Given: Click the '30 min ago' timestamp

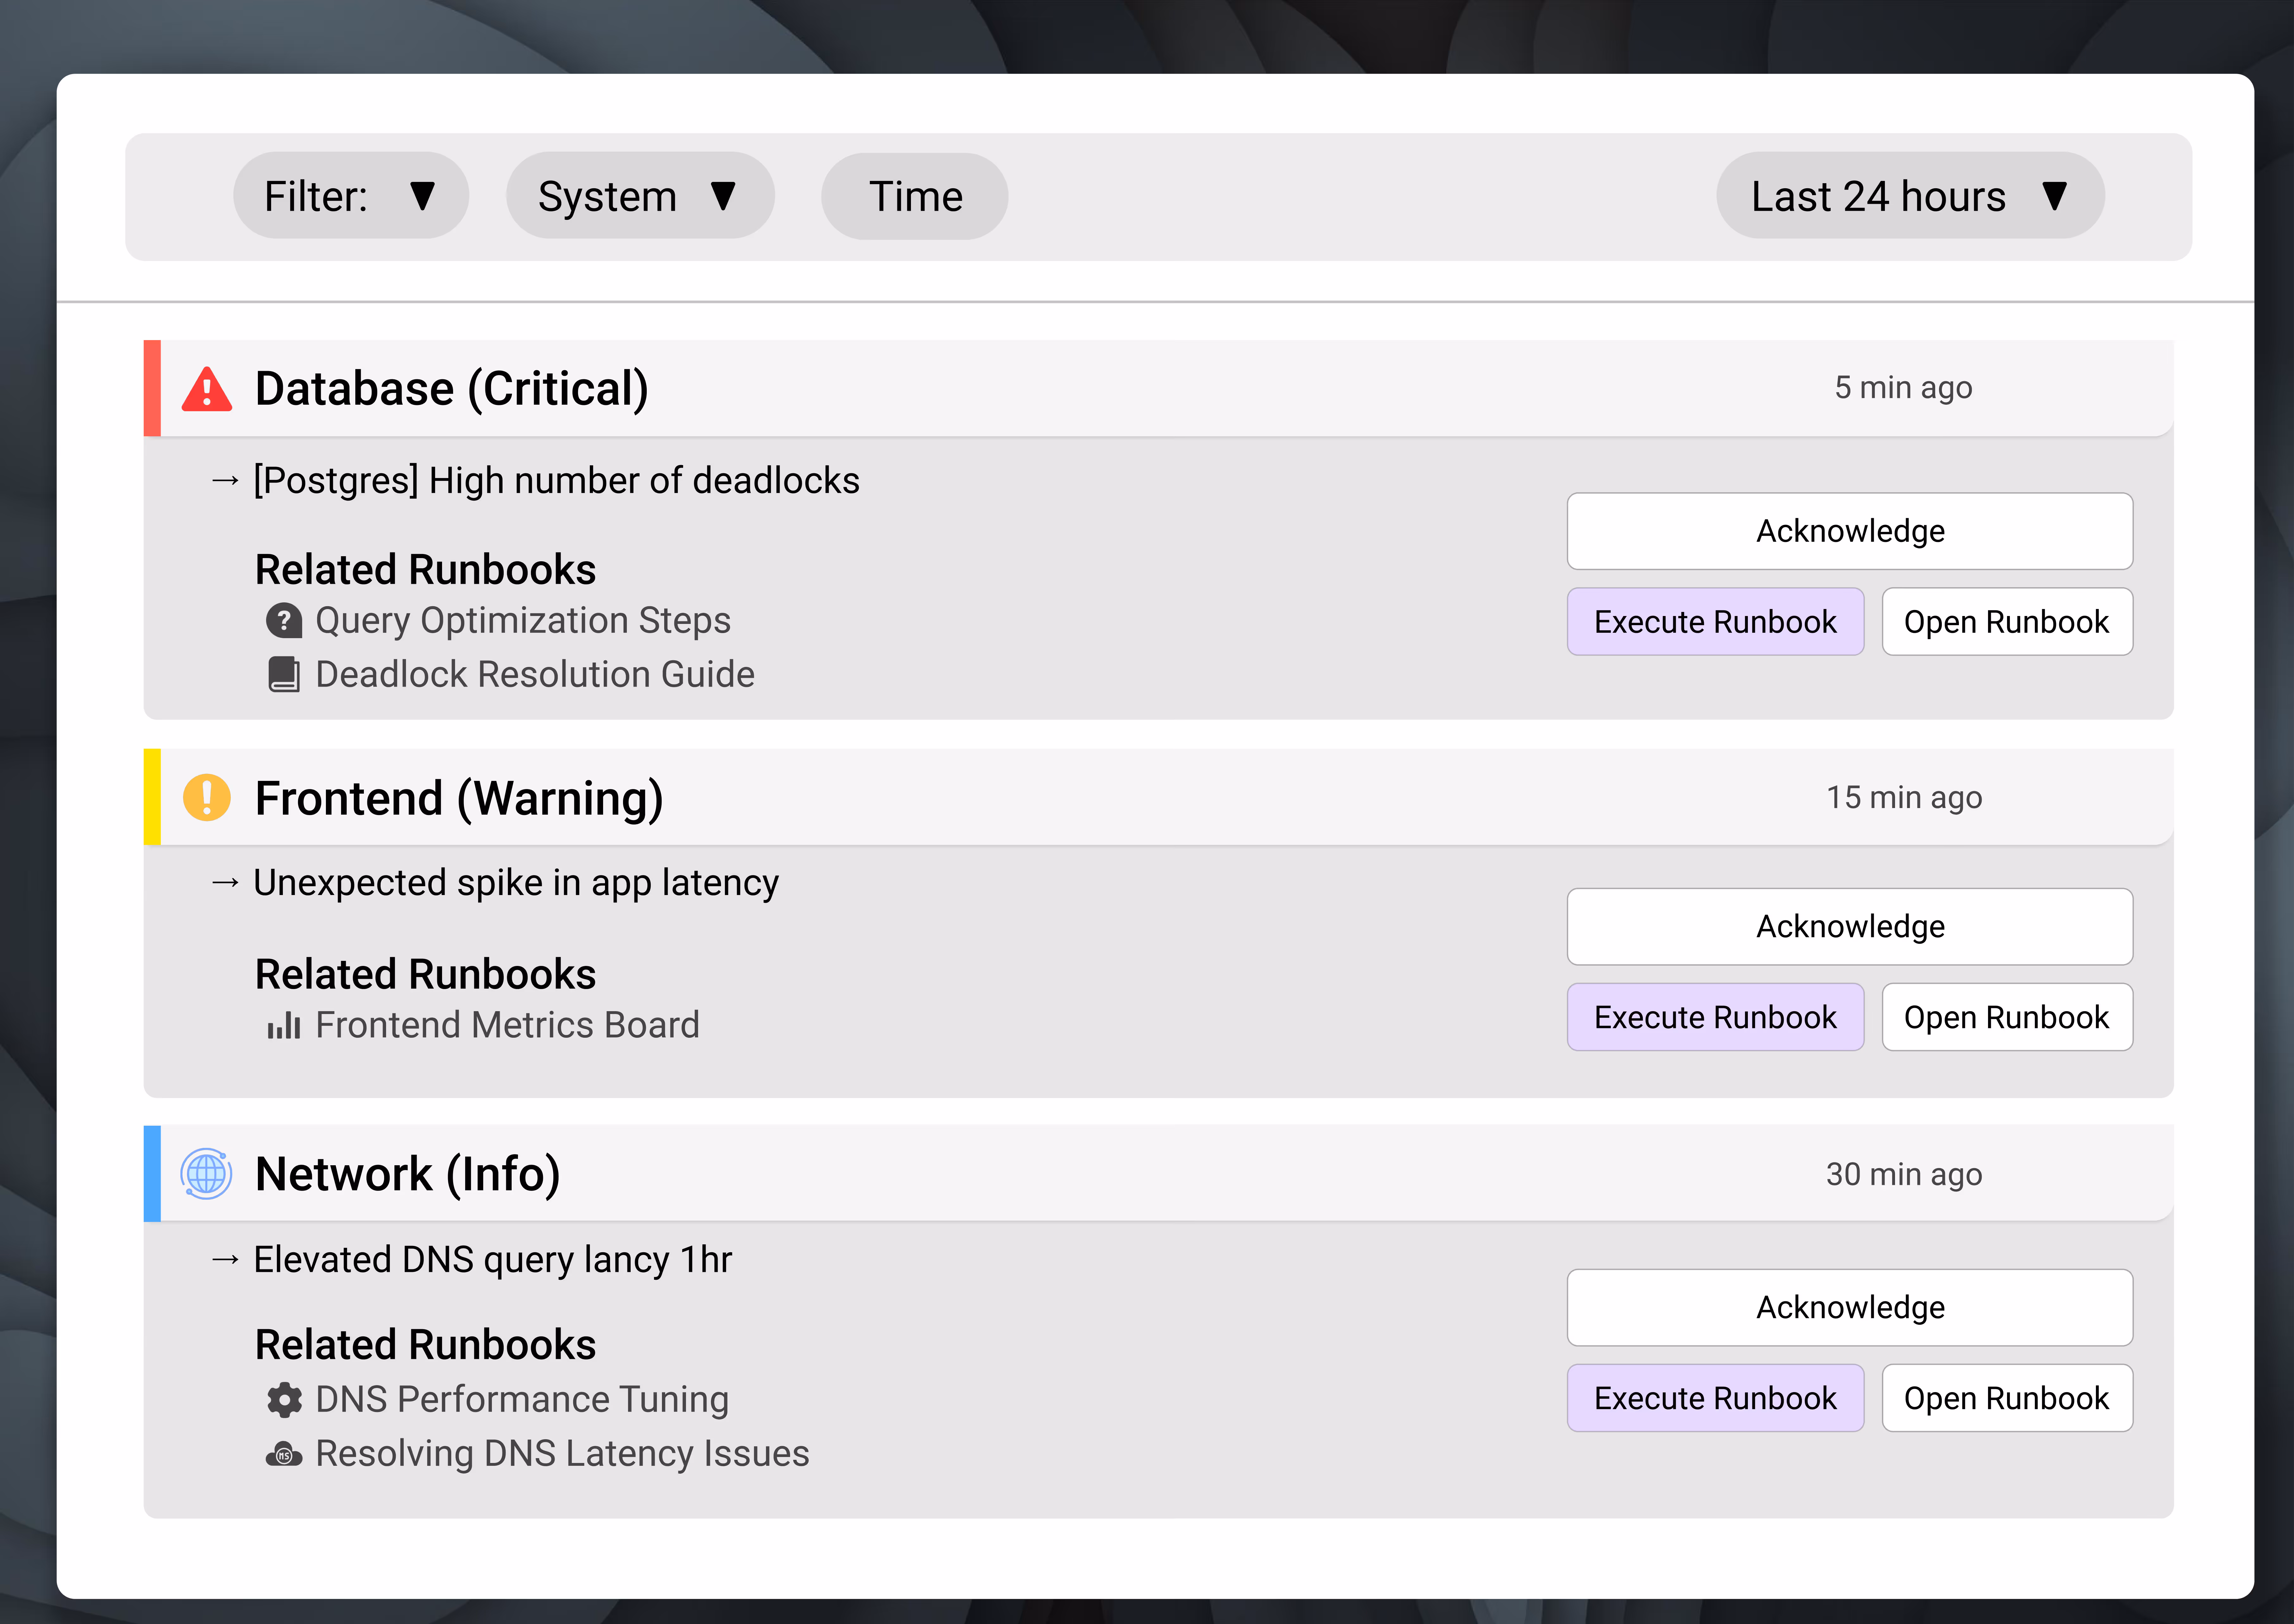Looking at the screenshot, I should [x=1904, y=1175].
